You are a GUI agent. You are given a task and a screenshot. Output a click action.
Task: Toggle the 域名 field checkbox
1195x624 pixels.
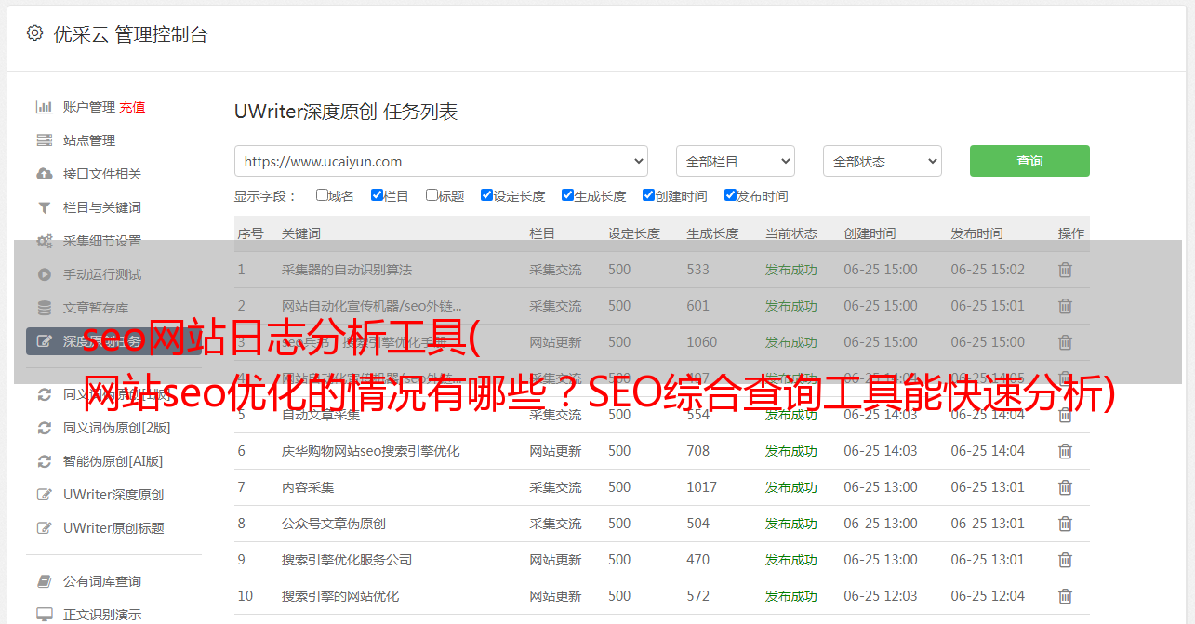(x=322, y=195)
